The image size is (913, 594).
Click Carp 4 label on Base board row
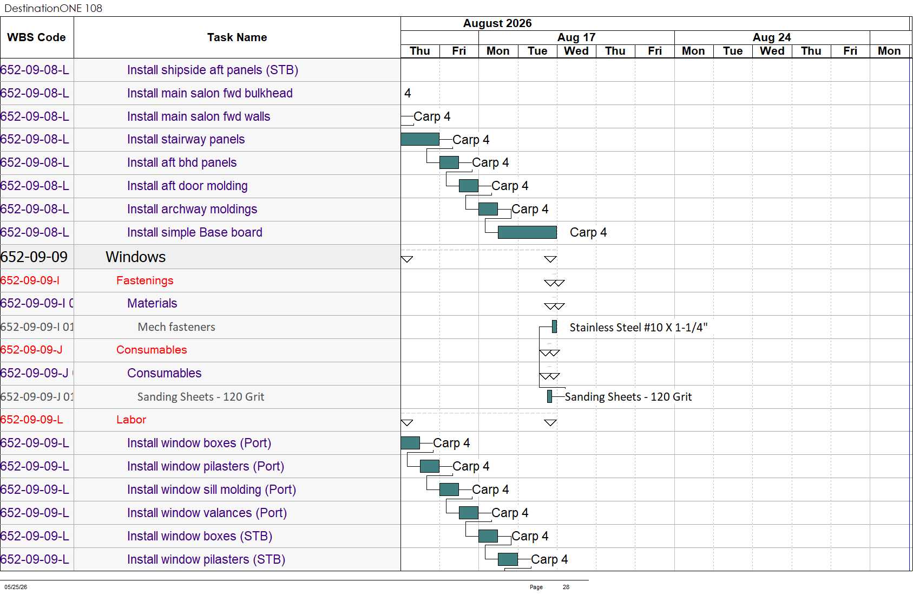pyautogui.click(x=588, y=232)
